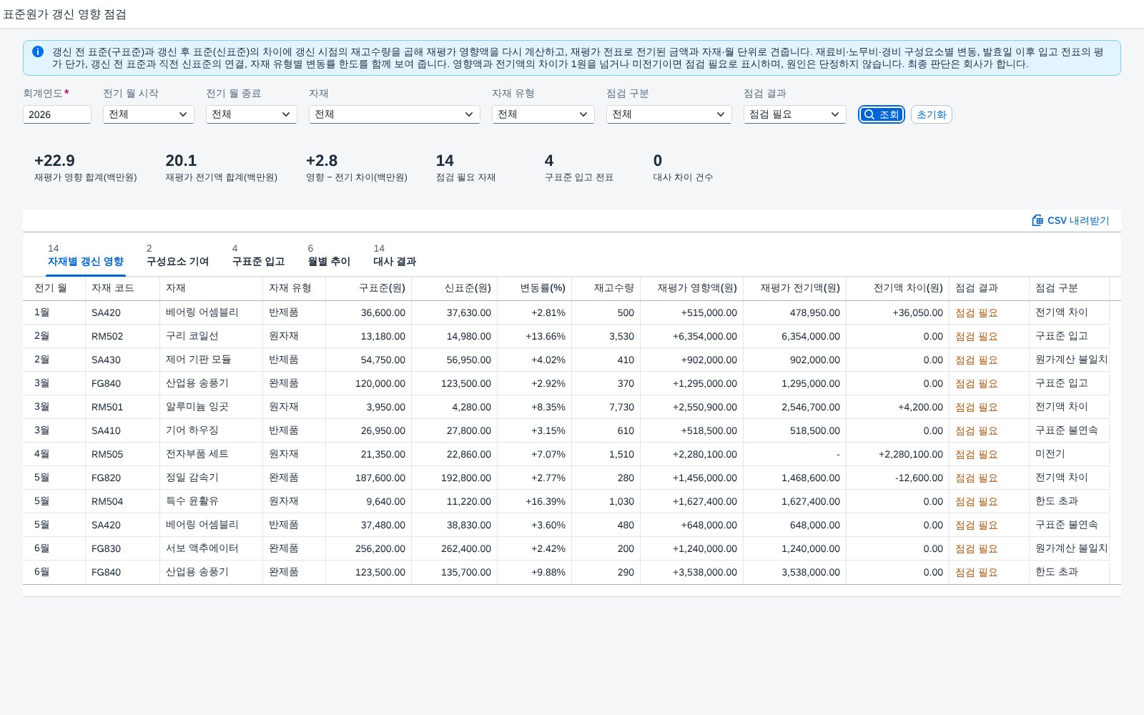Click the magnifier icon in 조회 button
Screen dimensions: 1144x715
coord(869,114)
